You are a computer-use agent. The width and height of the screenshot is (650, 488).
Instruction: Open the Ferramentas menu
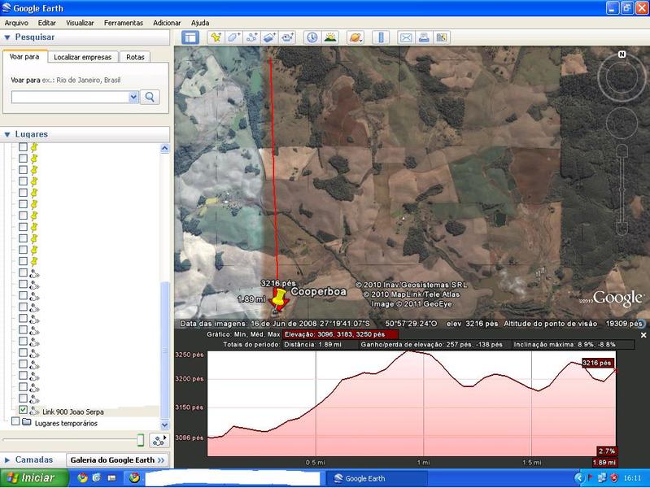pos(124,23)
